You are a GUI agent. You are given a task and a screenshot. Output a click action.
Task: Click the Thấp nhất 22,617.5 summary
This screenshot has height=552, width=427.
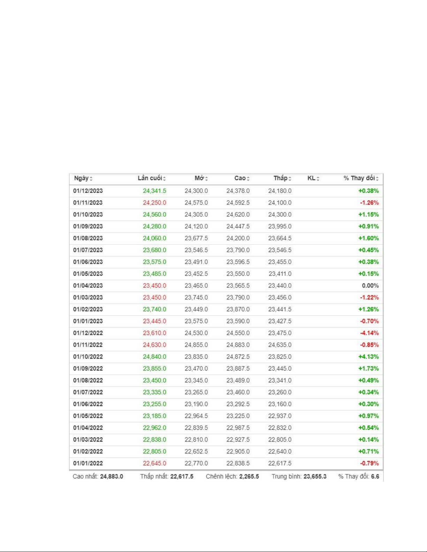pyautogui.click(x=167, y=476)
